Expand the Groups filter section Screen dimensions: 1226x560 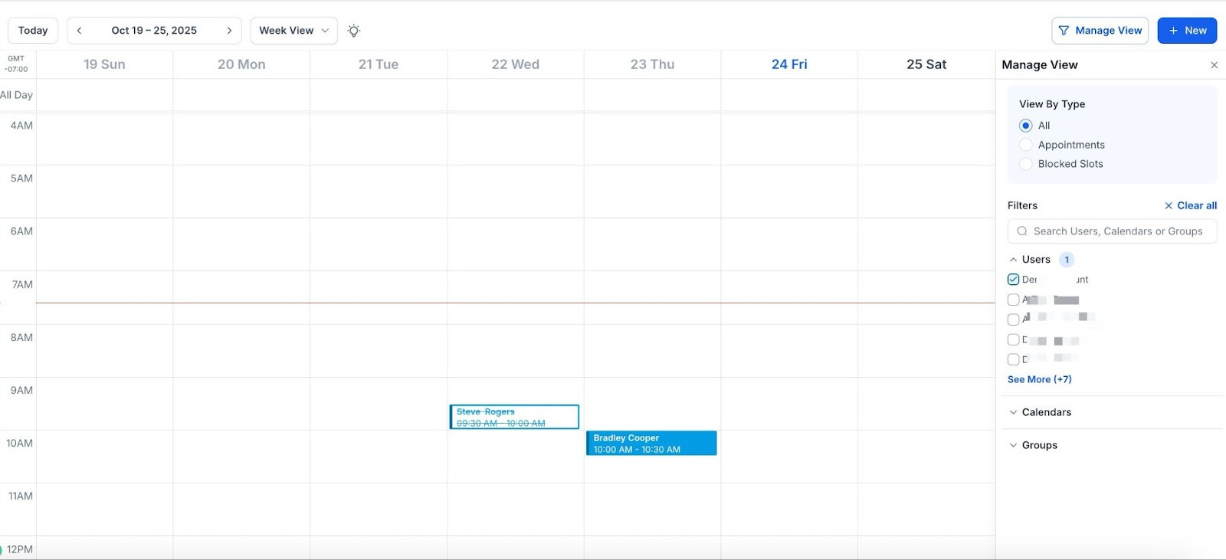click(1013, 445)
